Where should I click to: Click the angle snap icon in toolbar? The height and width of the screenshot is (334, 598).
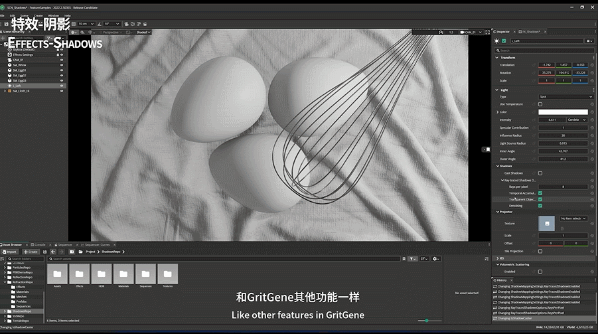pyautogui.click(x=99, y=23)
